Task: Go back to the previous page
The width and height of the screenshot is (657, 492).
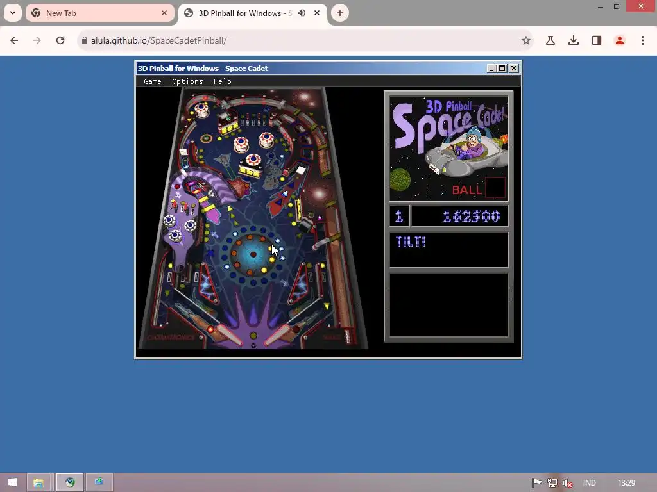Action: 14,40
